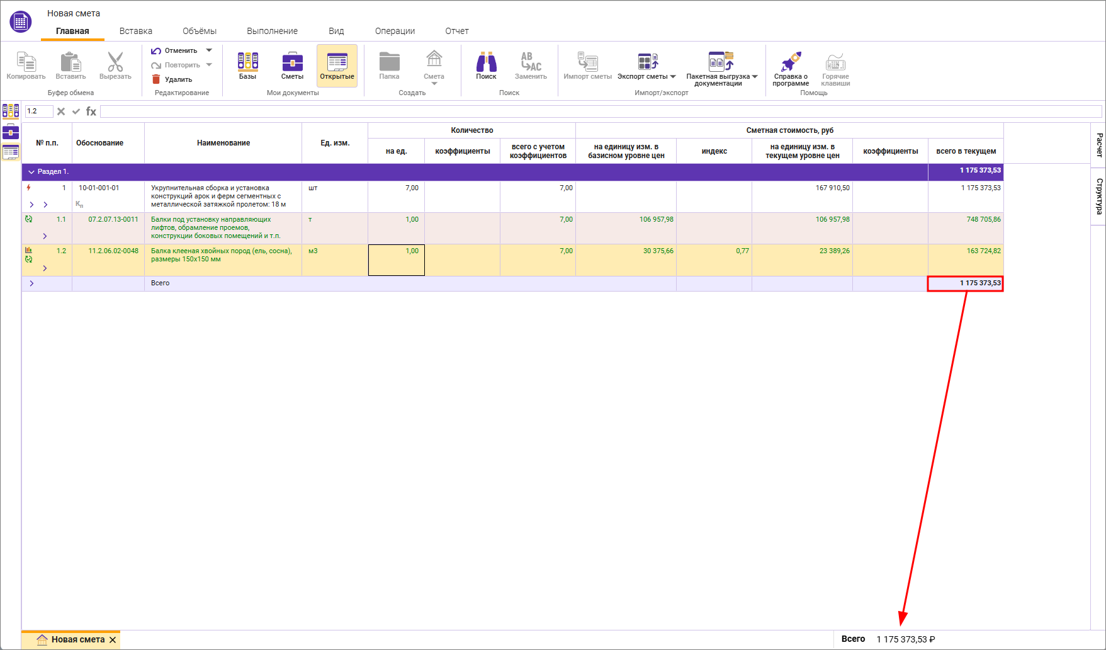1106x650 pixels.
Task: Open the Операции ribbon tab
Action: click(x=395, y=31)
